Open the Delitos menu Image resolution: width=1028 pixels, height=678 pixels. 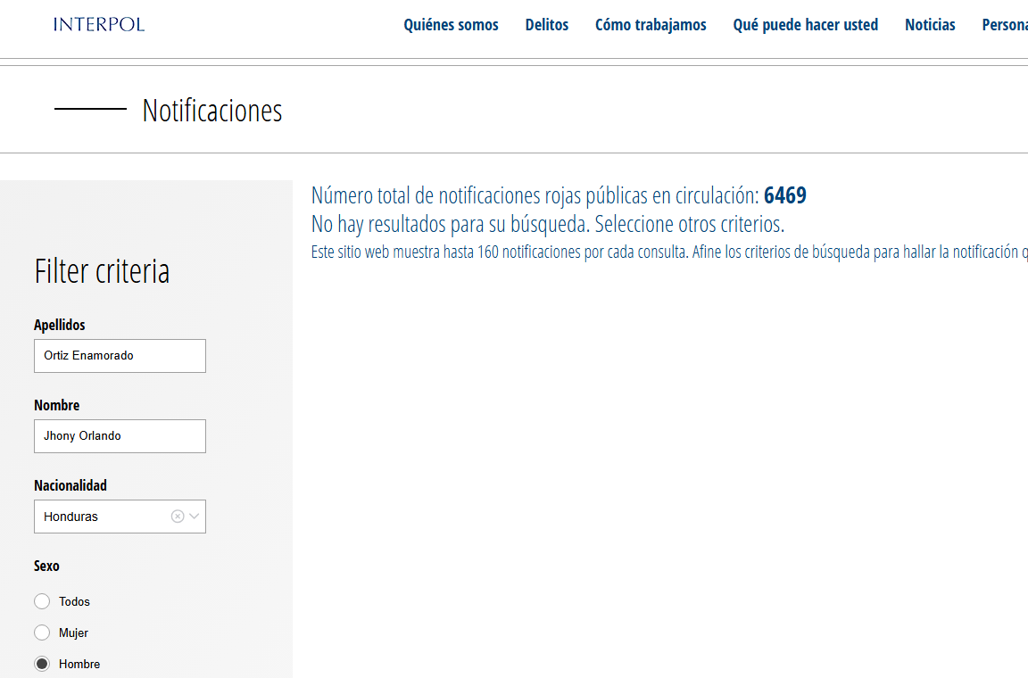point(546,25)
